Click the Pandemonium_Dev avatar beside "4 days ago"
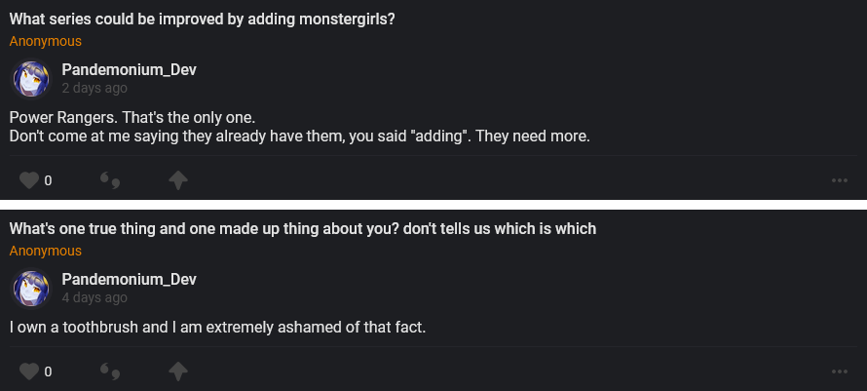Screen dimensions: 867x391 tap(30, 289)
